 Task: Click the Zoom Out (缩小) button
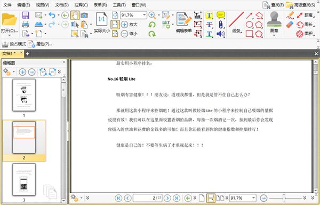(129, 34)
